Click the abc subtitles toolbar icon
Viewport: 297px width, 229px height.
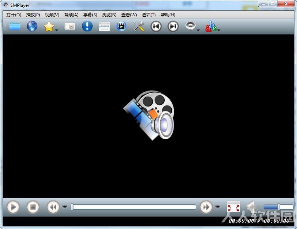pyautogui.click(x=211, y=26)
